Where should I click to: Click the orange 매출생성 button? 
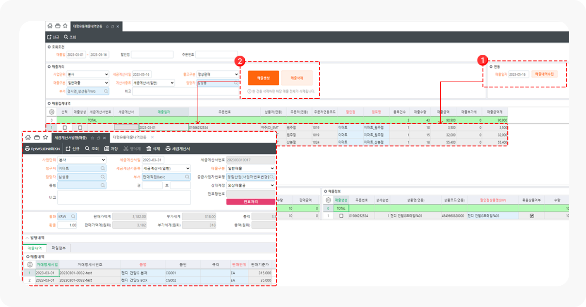point(263,78)
